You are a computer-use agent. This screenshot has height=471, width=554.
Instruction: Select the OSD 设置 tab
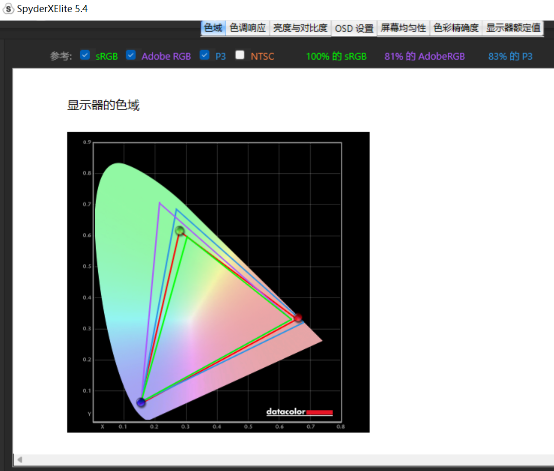(354, 28)
